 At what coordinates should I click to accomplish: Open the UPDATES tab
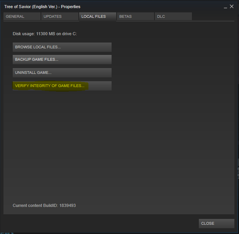click(59, 17)
